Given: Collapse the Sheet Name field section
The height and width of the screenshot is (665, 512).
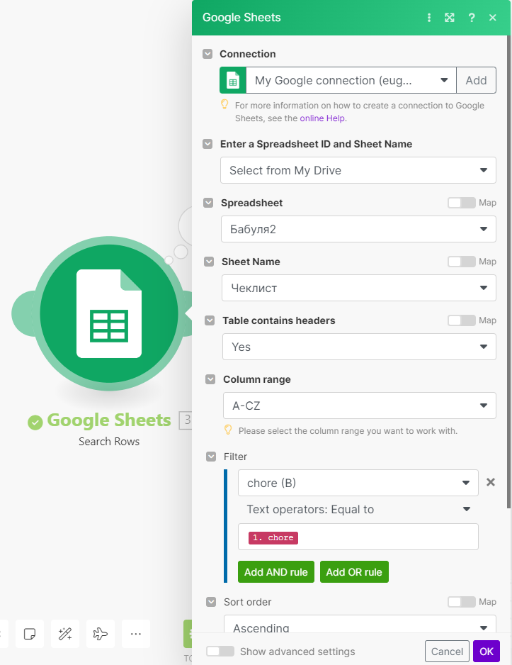Looking at the screenshot, I should [x=209, y=261].
